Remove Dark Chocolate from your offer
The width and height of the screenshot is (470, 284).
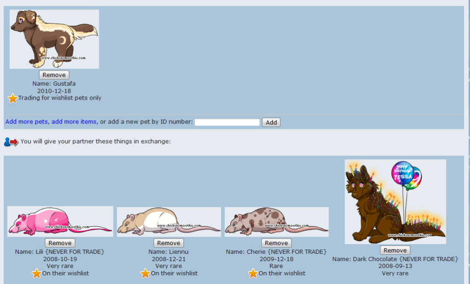click(395, 250)
